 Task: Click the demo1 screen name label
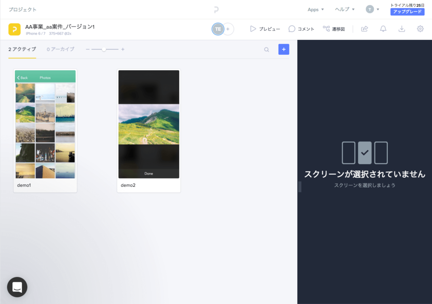(24, 185)
